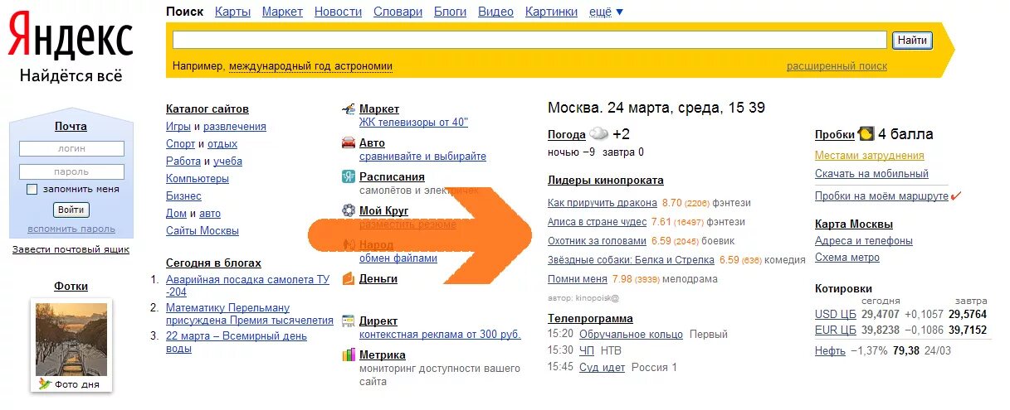Open сравнивайте и выбирайте link
The image size is (1010, 410).
click(422, 156)
